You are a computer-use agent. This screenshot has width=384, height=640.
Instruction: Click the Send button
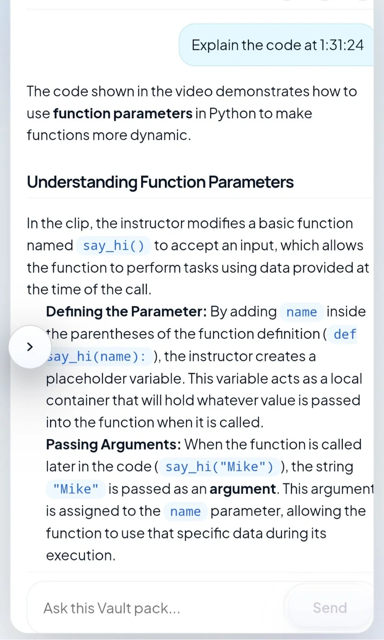tap(330, 608)
